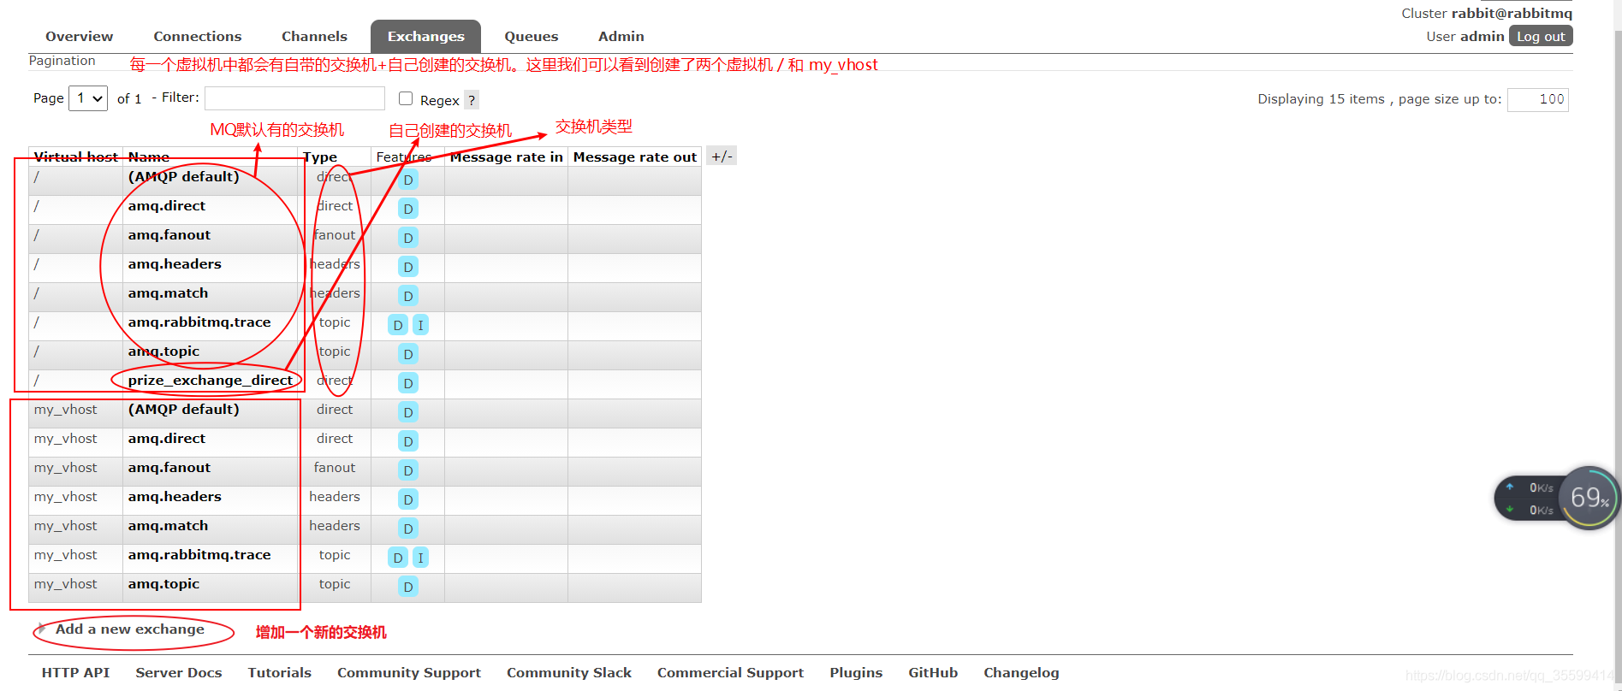This screenshot has height=691, width=1622.
Task: Sort by Virtual host column header
Action: [x=75, y=157]
